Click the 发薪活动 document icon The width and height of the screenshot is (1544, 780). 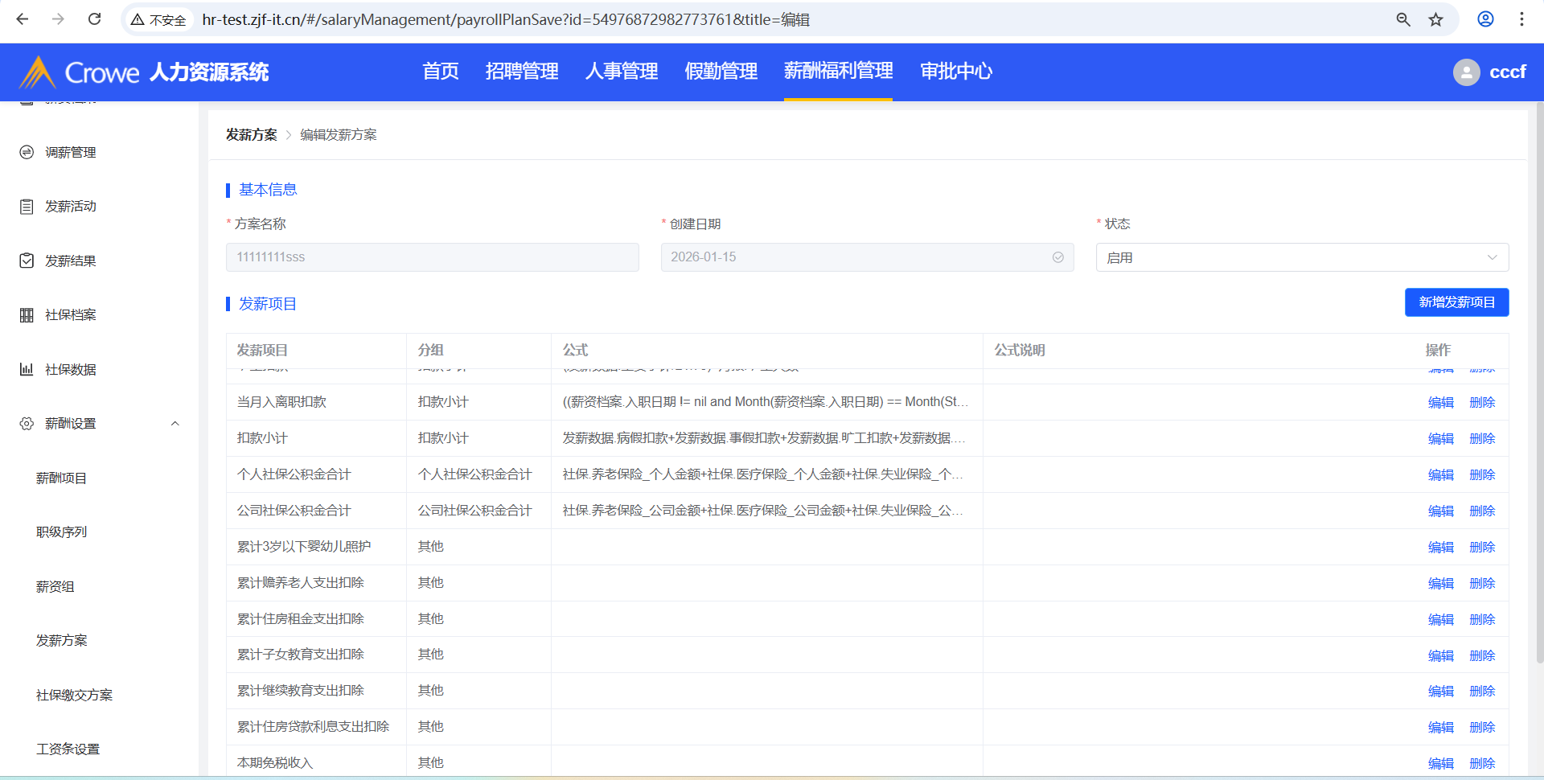(27, 207)
